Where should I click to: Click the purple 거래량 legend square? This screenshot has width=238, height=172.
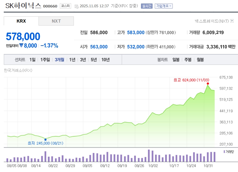pos(224,152)
